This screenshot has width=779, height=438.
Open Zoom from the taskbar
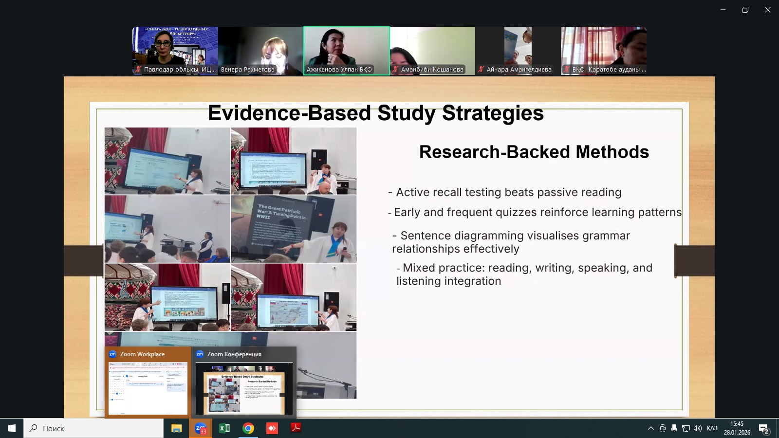201,428
